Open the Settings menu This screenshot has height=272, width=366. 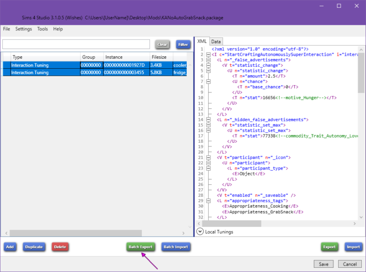coord(24,29)
